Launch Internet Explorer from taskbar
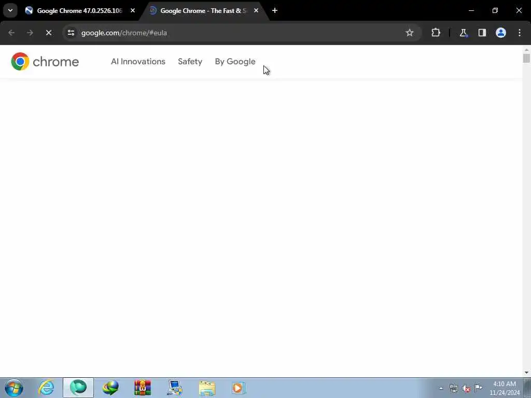The width and height of the screenshot is (531, 398). click(46, 388)
